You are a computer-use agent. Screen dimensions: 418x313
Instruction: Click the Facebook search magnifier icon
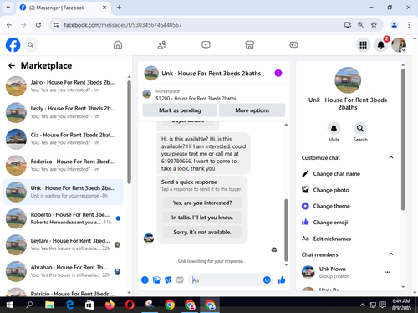point(31,45)
